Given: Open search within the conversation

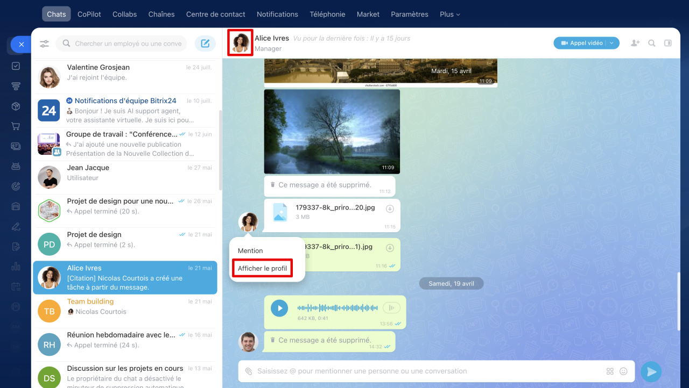Looking at the screenshot, I should 652,43.
